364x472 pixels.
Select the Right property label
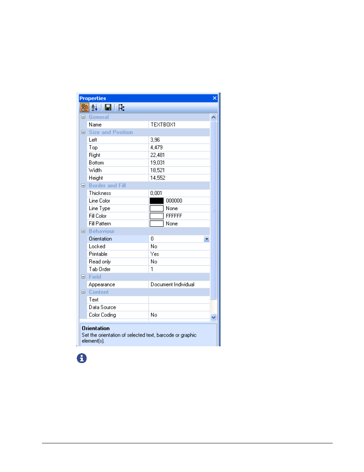coord(94,155)
